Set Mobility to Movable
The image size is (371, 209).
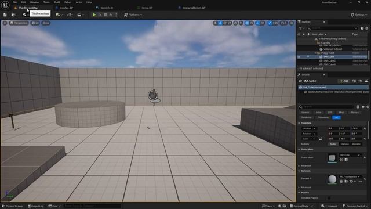[x=356, y=144]
